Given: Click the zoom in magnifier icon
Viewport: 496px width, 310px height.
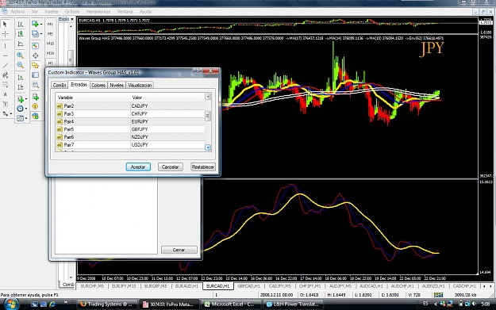Looking at the screenshot, I should [21, 55].
